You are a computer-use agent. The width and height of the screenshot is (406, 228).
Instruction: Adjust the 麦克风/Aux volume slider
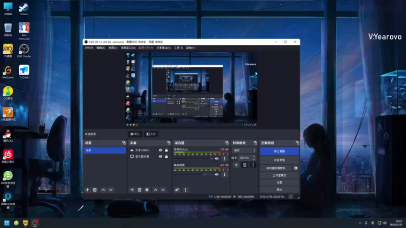point(194,159)
